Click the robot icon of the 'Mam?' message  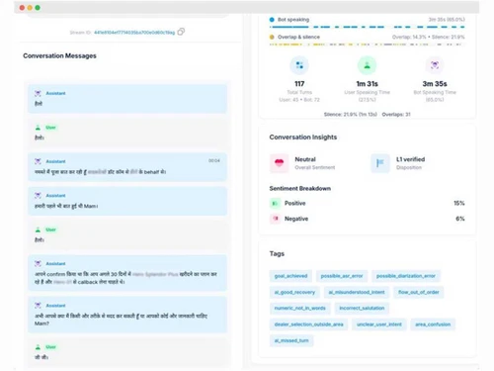click(38, 306)
